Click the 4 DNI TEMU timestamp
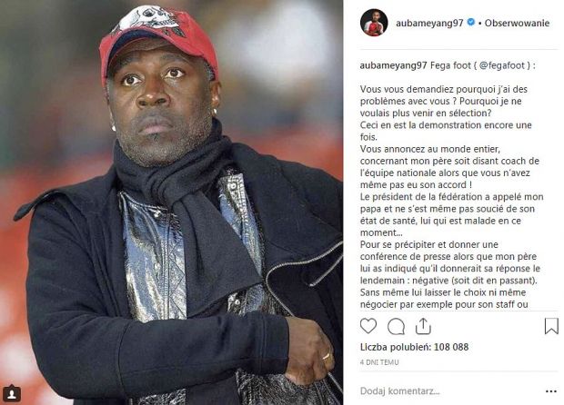564x405 pixels. tap(379, 362)
